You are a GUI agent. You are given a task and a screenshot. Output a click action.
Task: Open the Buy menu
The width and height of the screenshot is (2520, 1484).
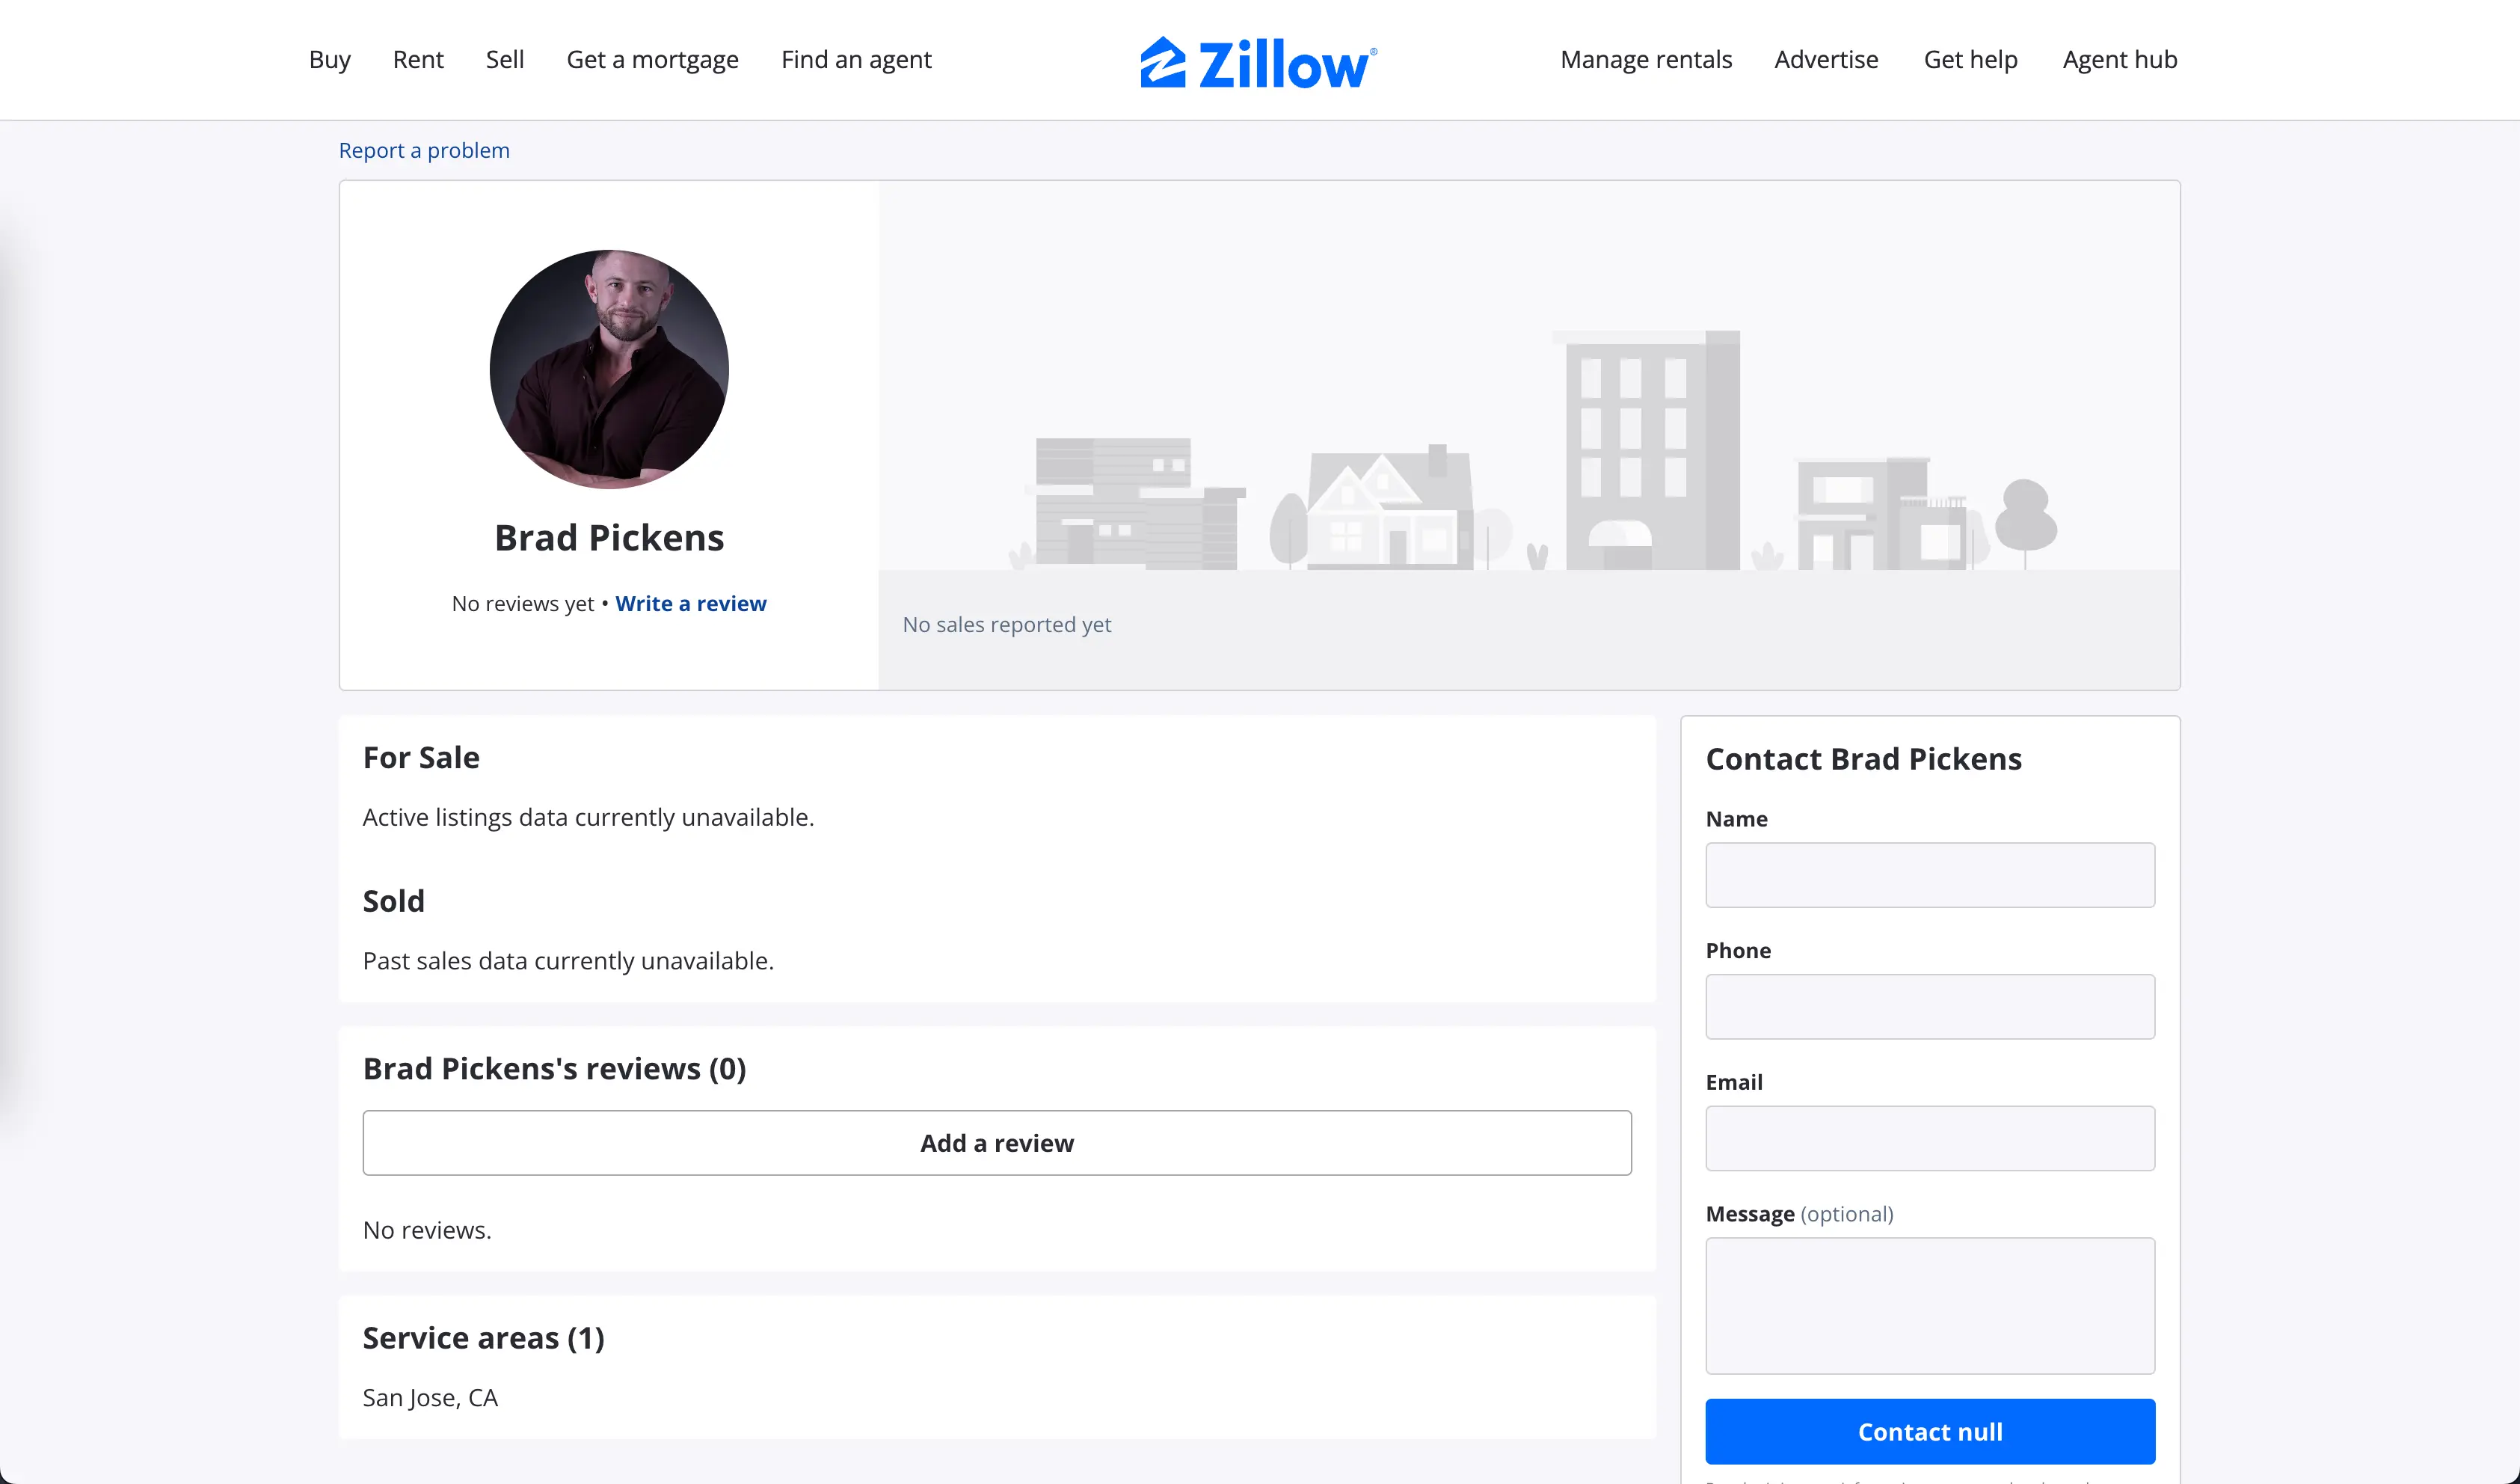[x=329, y=60]
